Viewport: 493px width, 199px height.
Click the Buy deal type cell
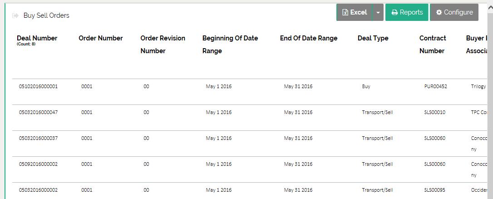tap(366, 86)
